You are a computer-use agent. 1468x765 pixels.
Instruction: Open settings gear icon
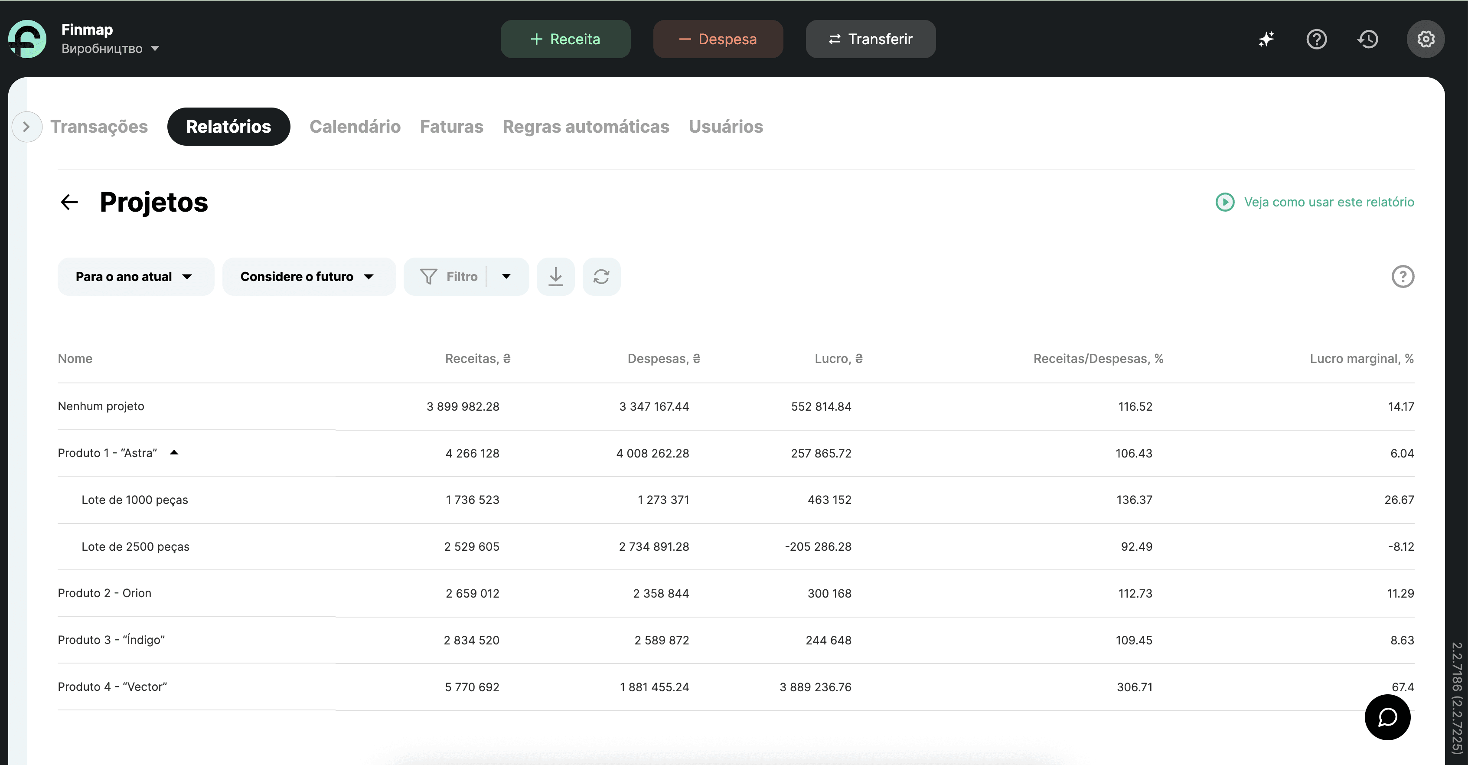(x=1426, y=39)
